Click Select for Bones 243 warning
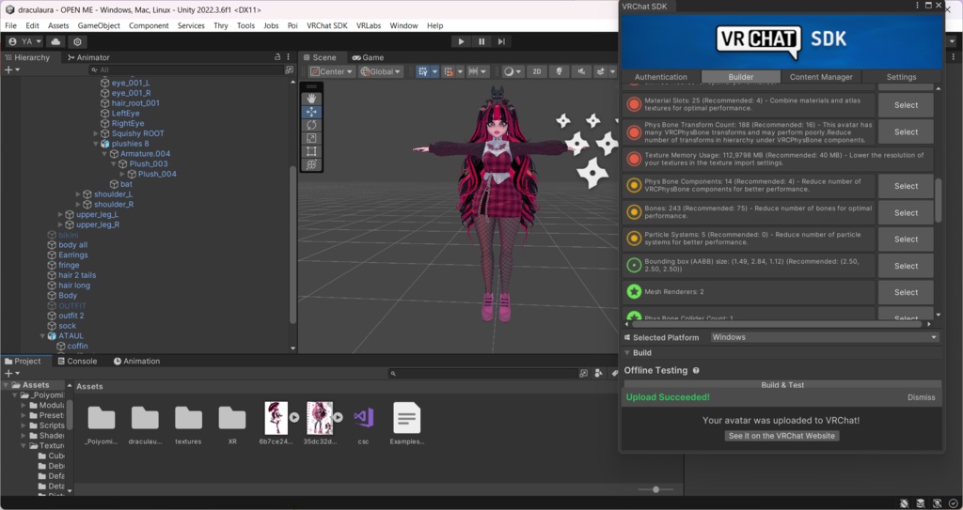The width and height of the screenshot is (963, 510). click(906, 212)
